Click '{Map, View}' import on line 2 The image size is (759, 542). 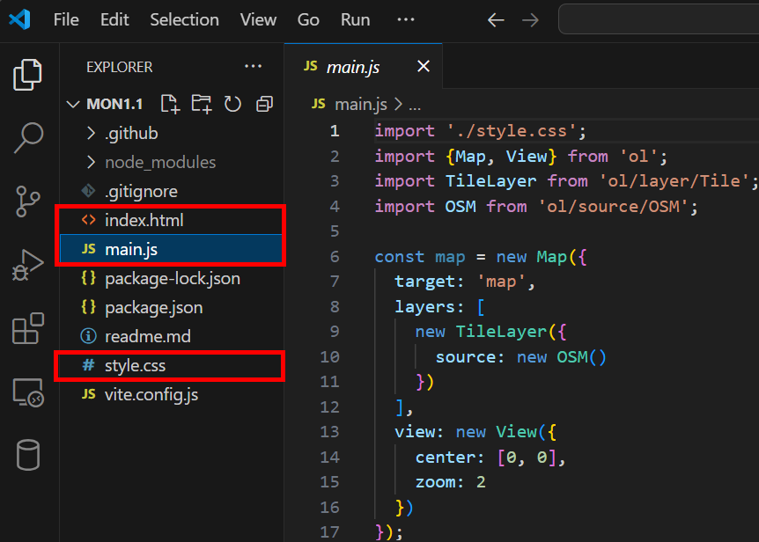tap(501, 156)
